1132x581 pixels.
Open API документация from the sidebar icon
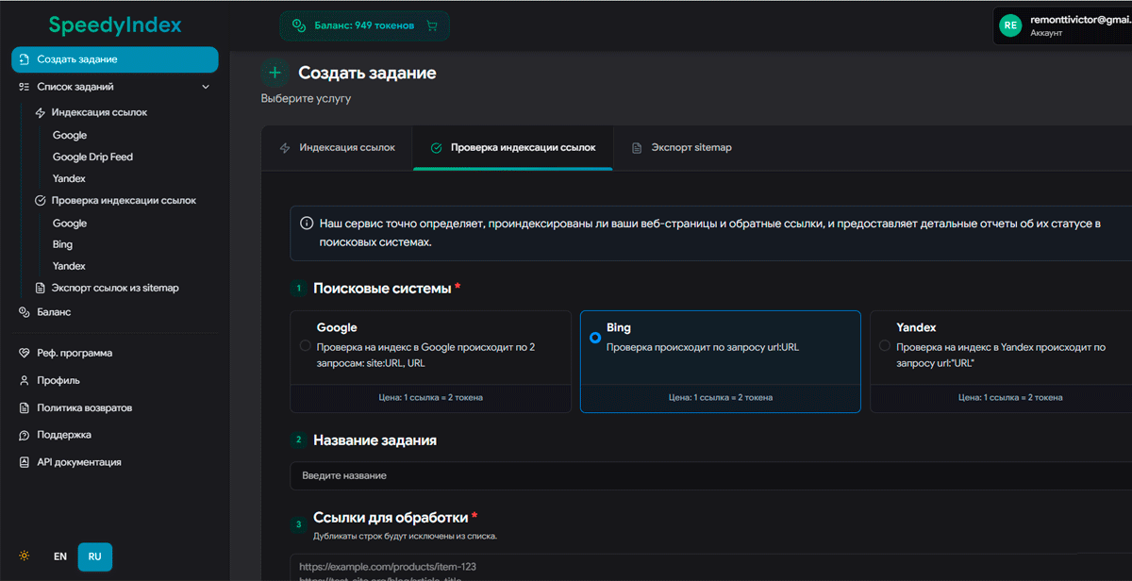tap(23, 462)
